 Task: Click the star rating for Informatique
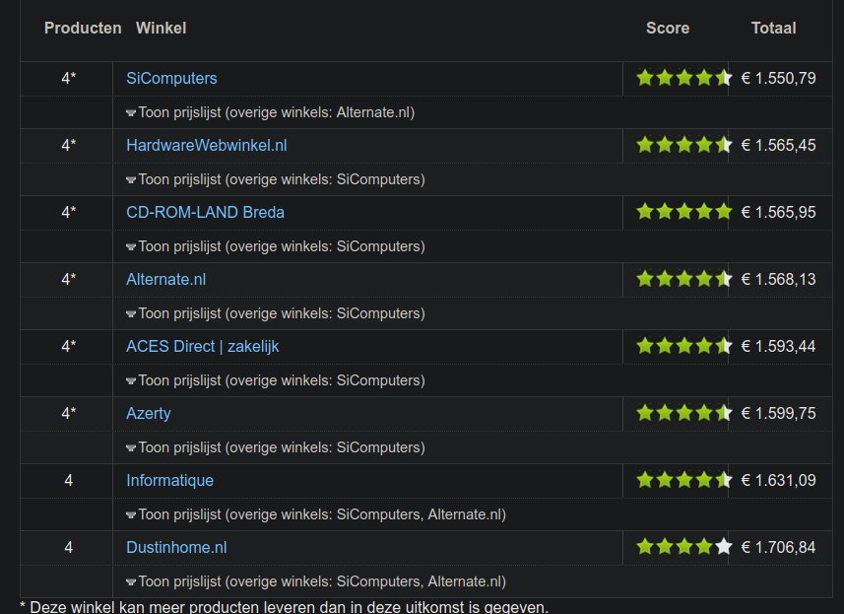coord(684,480)
